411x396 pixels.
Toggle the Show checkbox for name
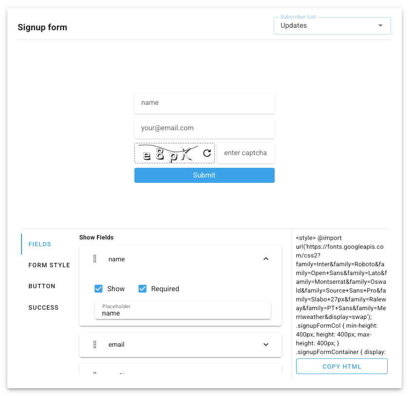[99, 289]
